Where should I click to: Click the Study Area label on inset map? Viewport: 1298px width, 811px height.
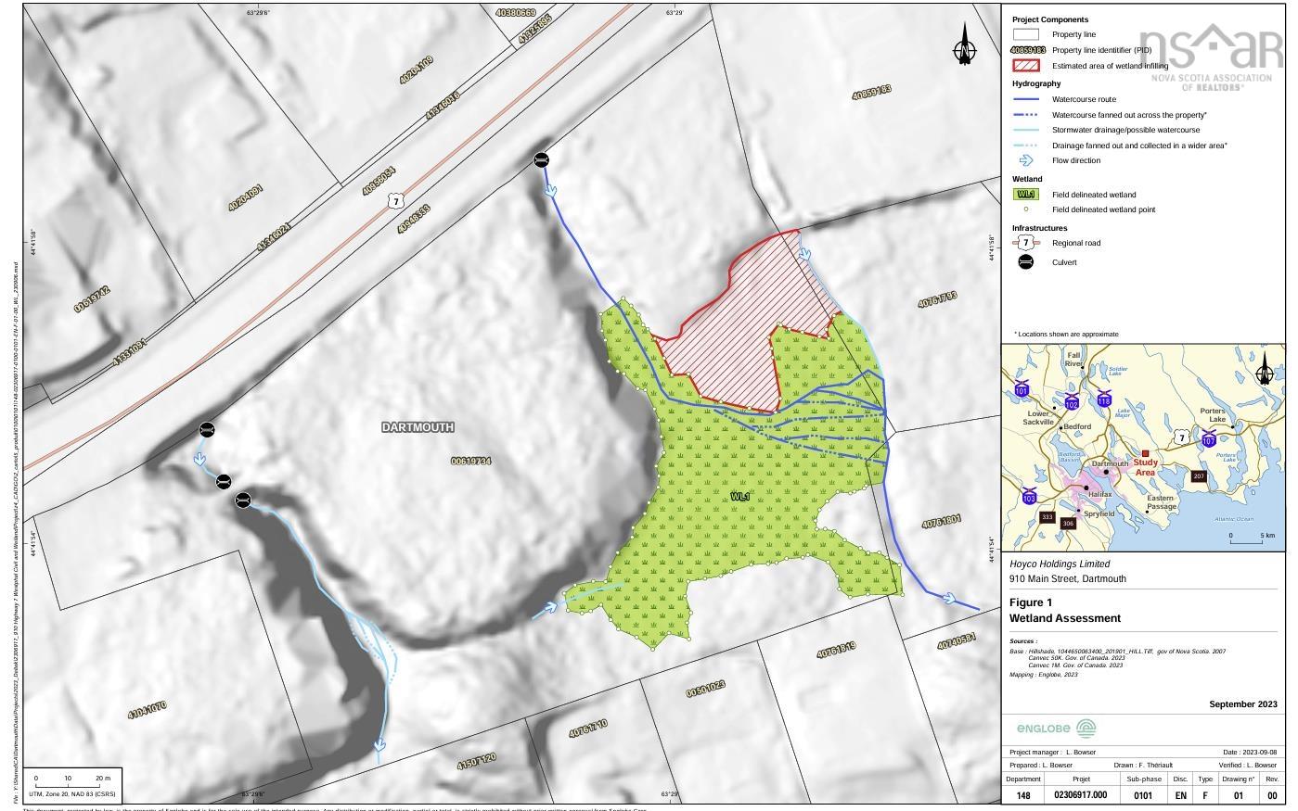(x=1146, y=468)
